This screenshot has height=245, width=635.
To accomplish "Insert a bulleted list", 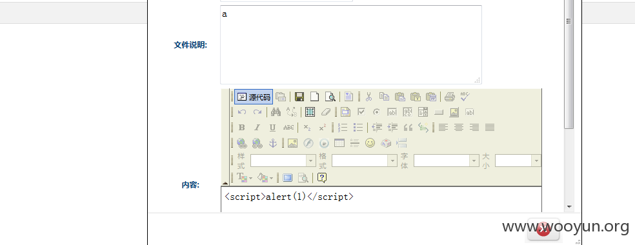I will coord(358,128).
